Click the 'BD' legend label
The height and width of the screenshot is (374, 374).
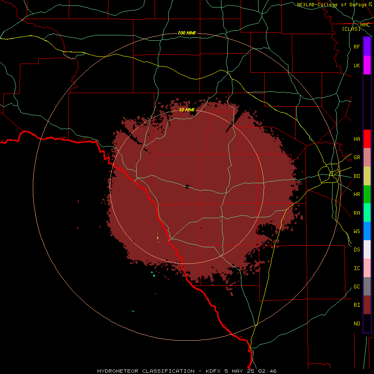click(x=357, y=176)
